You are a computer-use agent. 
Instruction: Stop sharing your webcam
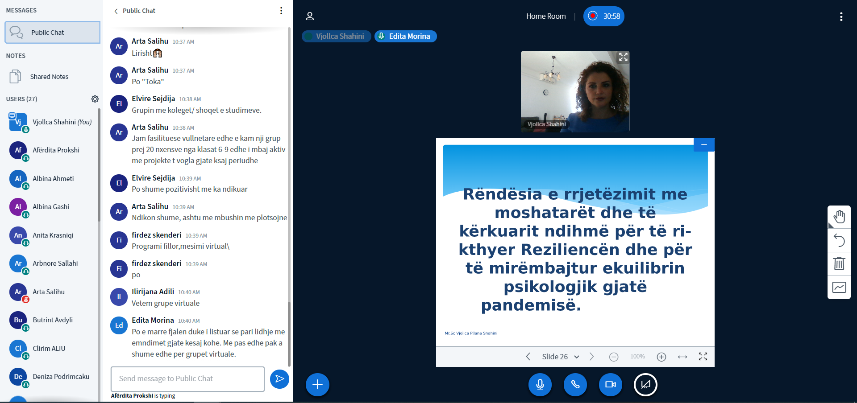(x=610, y=384)
